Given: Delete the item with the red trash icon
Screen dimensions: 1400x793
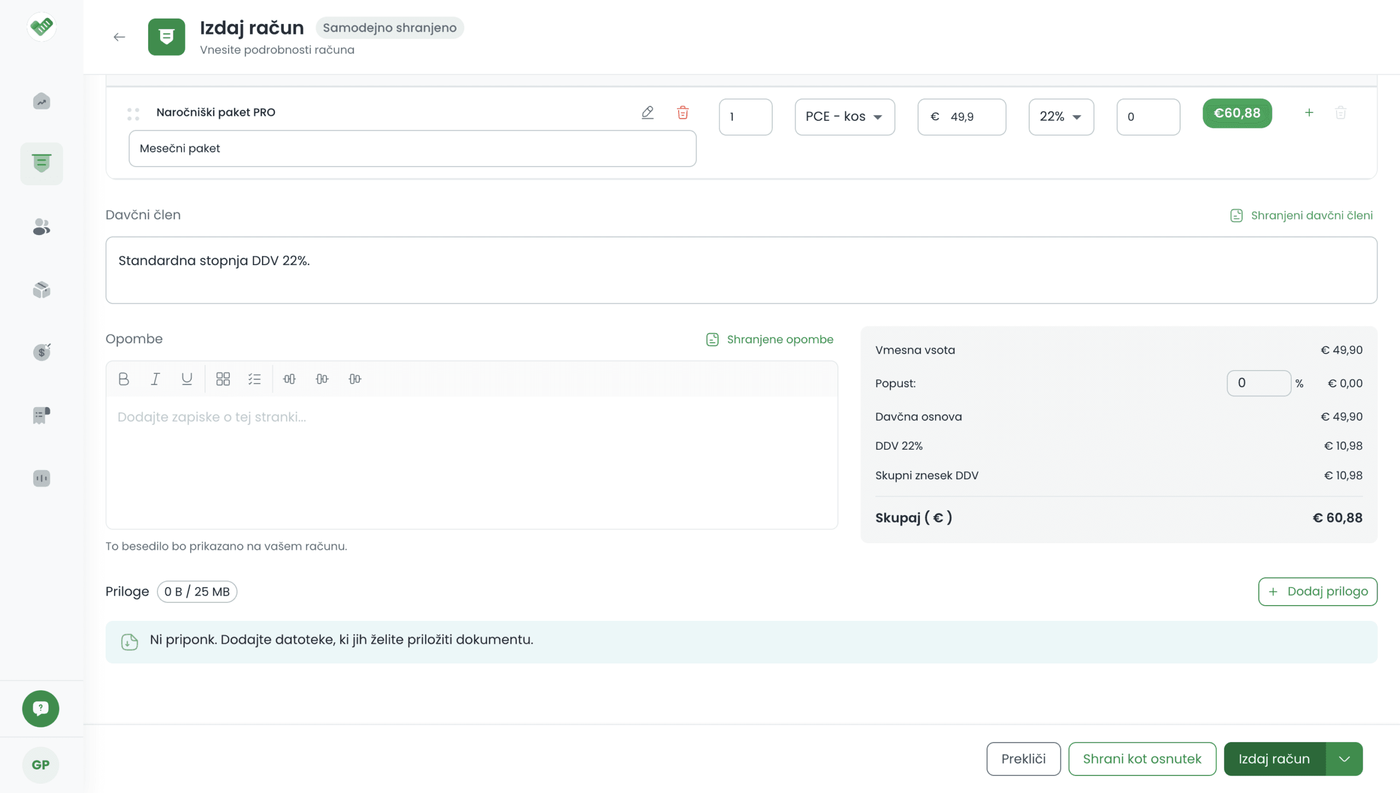Looking at the screenshot, I should pyautogui.click(x=682, y=113).
